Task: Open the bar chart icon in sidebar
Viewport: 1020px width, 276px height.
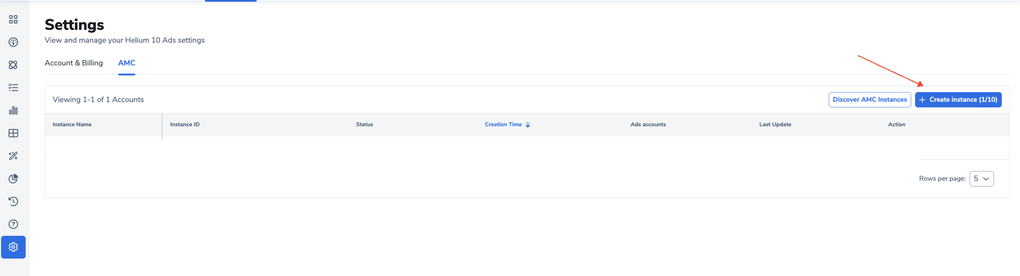Action: pyautogui.click(x=13, y=110)
